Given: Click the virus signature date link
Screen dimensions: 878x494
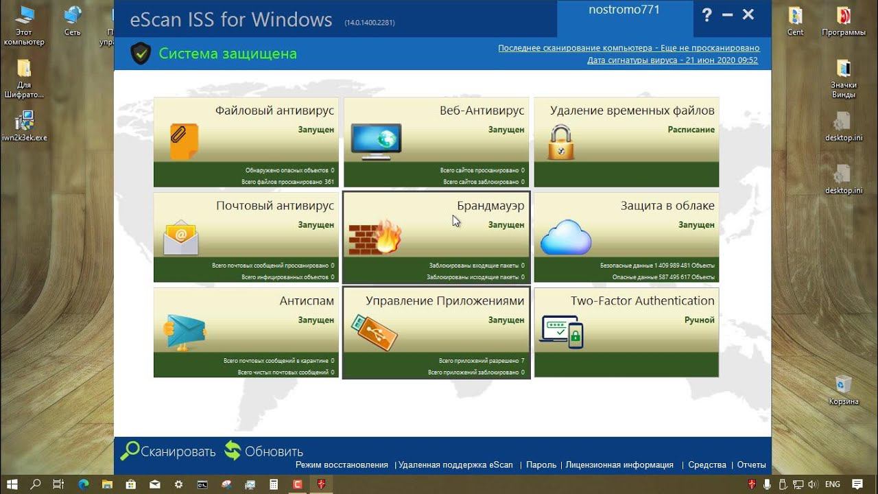Looking at the screenshot, I should (x=673, y=60).
